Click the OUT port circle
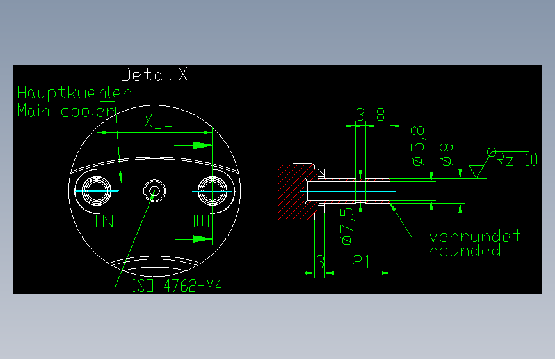The width and height of the screenshot is (555, 359). 213,191
